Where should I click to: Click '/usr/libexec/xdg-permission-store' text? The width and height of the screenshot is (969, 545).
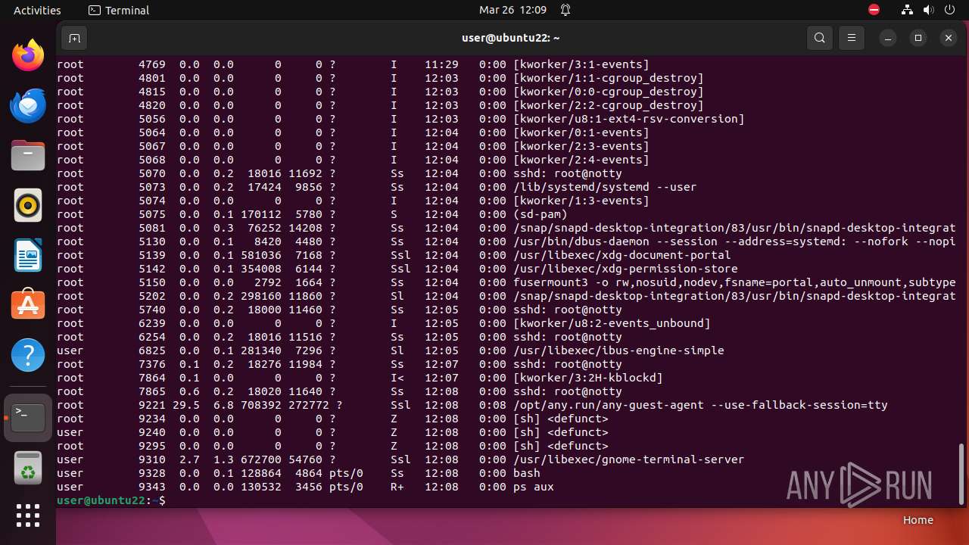[x=625, y=269]
